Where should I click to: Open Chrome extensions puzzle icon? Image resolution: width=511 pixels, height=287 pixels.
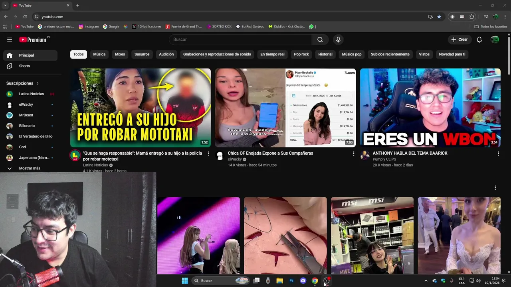point(472,17)
